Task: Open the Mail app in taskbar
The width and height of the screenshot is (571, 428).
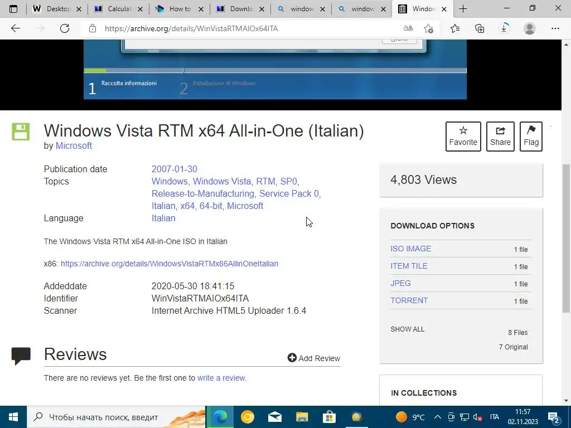Action: point(275,417)
